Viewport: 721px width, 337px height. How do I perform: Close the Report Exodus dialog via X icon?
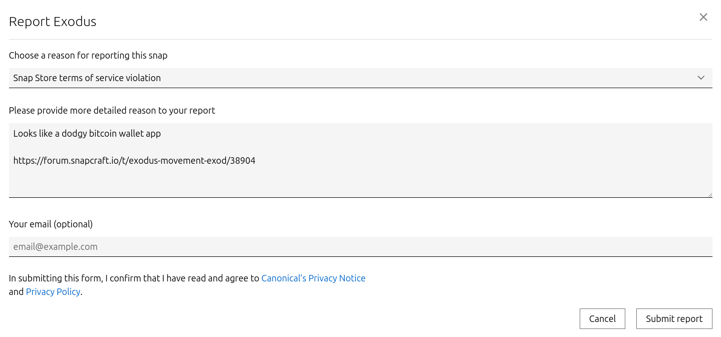[x=703, y=17]
